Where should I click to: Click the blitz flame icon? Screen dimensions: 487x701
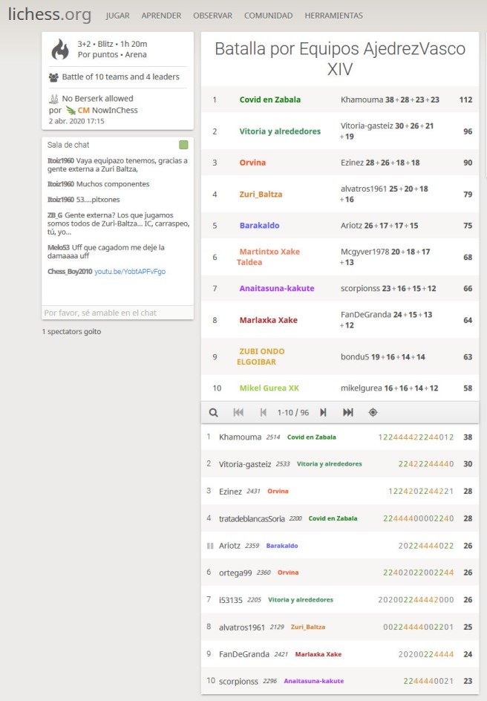click(x=60, y=50)
